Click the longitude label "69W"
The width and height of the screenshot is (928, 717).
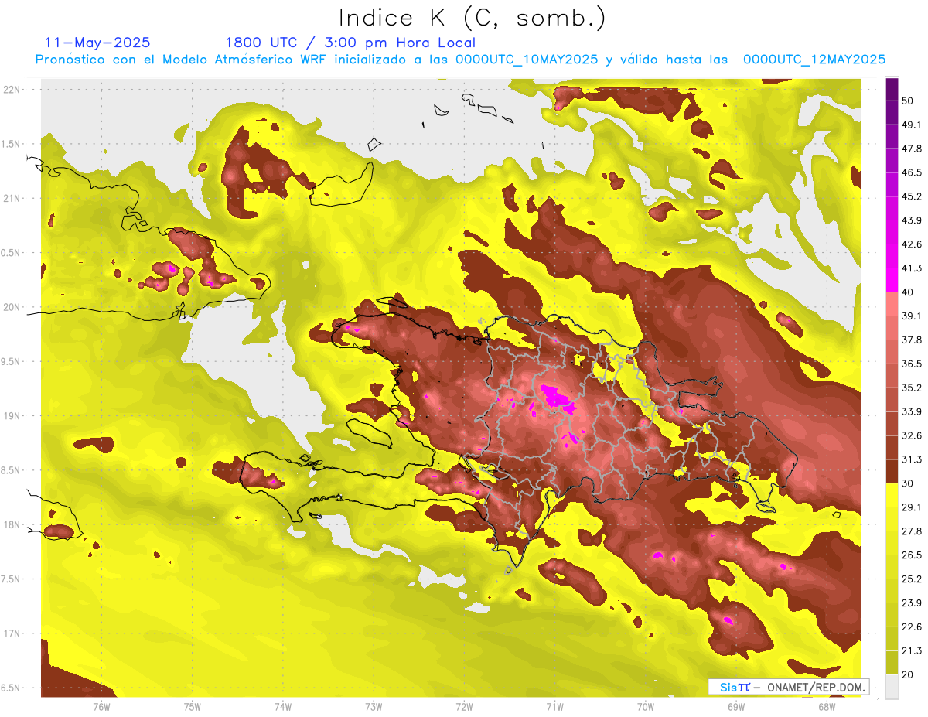pos(736,706)
